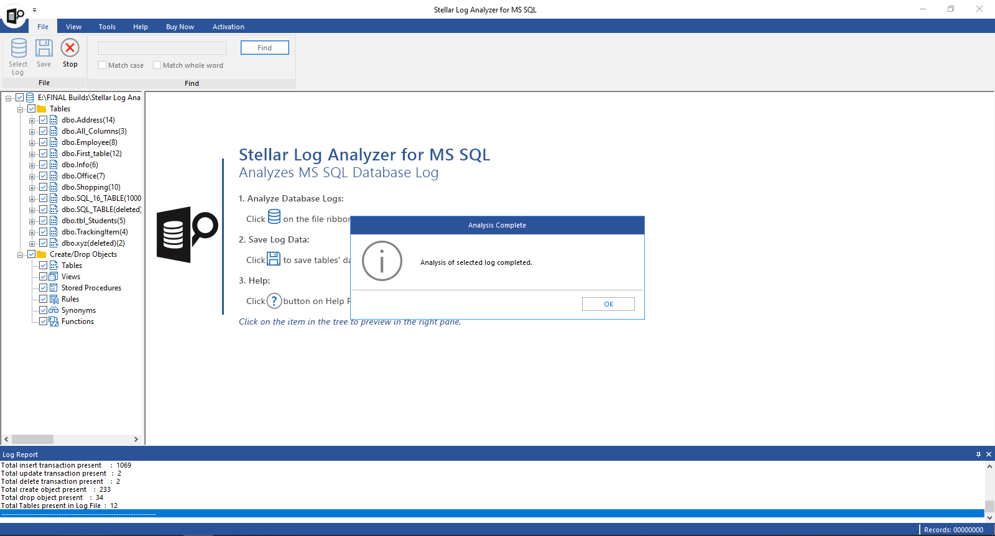Click the Find button
This screenshot has width=995, height=536.
[264, 48]
